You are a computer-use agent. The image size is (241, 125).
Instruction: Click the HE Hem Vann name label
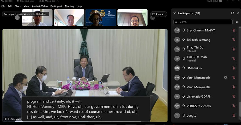[12, 119]
